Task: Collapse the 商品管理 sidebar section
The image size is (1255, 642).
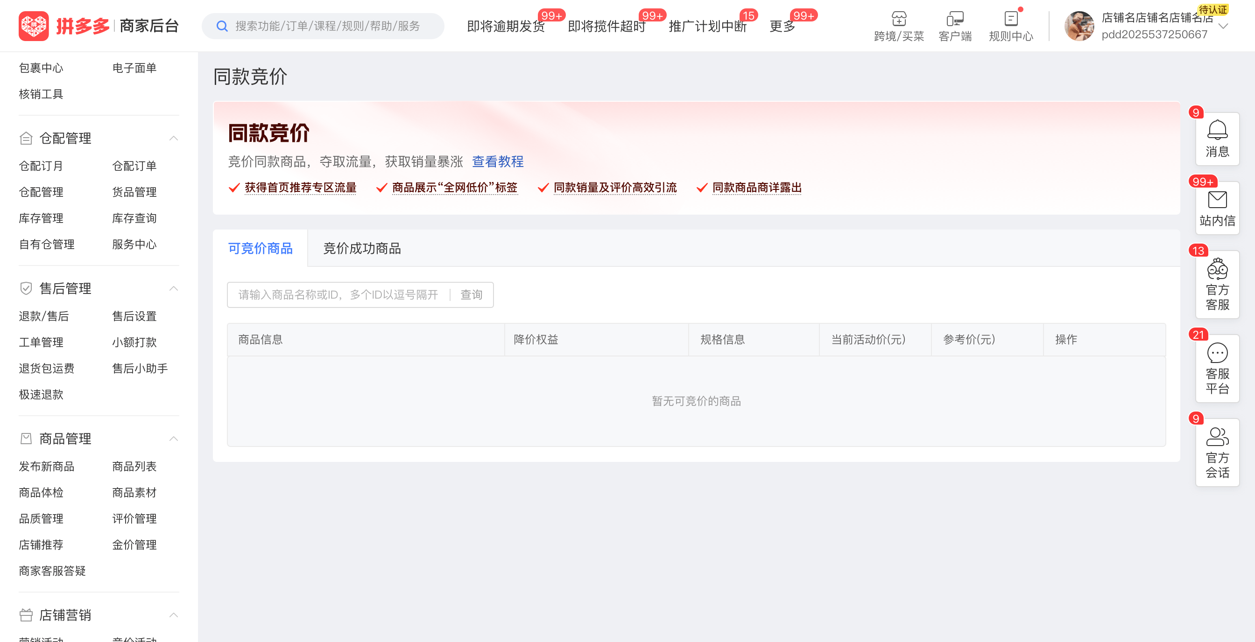Action: click(x=173, y=439)
